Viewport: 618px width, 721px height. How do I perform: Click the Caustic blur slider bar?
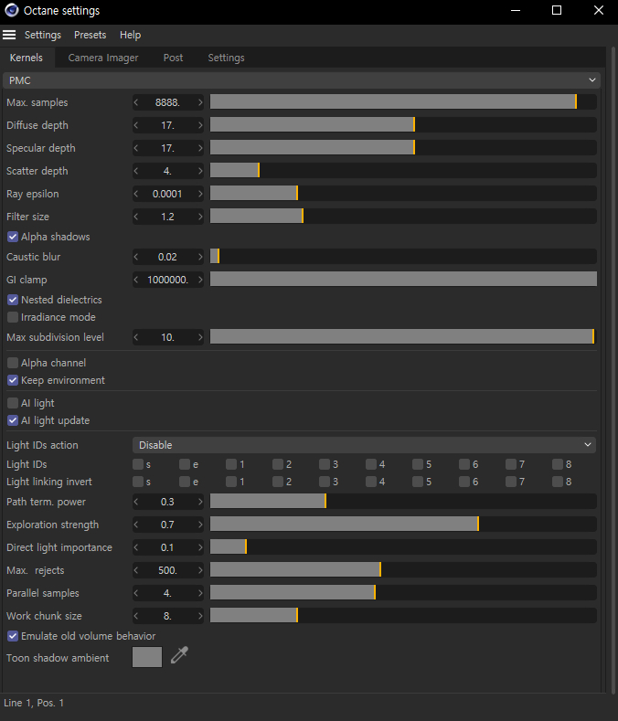pos(403,257)
